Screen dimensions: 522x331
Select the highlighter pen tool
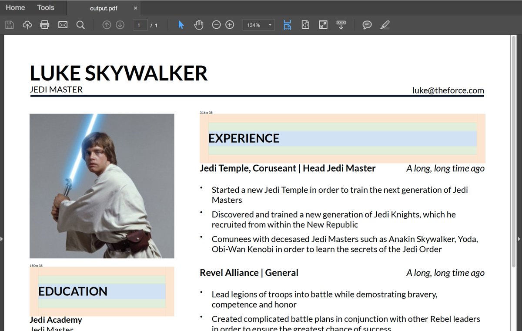tap(385, 25)
